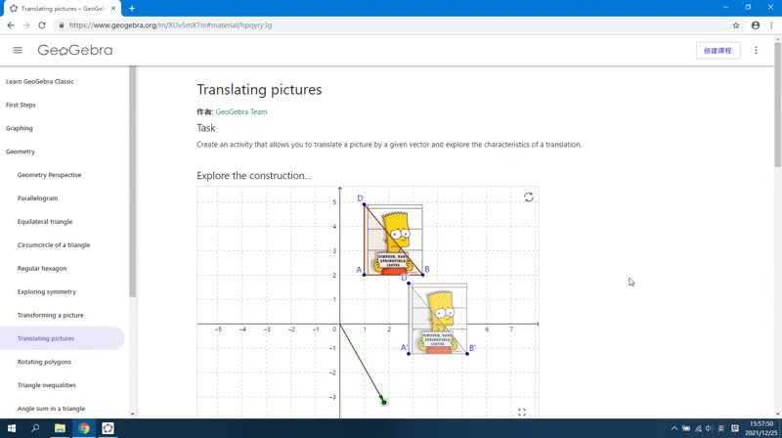
Task: Click the 'Explore the construction...' heading
Action: tap(254, 176)
